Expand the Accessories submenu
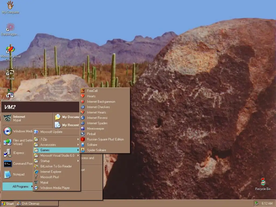This screenshot has height=207, width=276. [x=57, y=145]
